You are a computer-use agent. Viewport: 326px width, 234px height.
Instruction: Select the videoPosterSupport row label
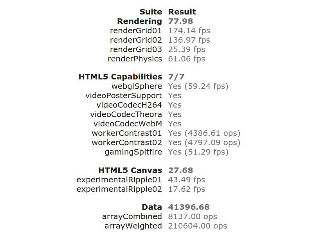(124, 95)
